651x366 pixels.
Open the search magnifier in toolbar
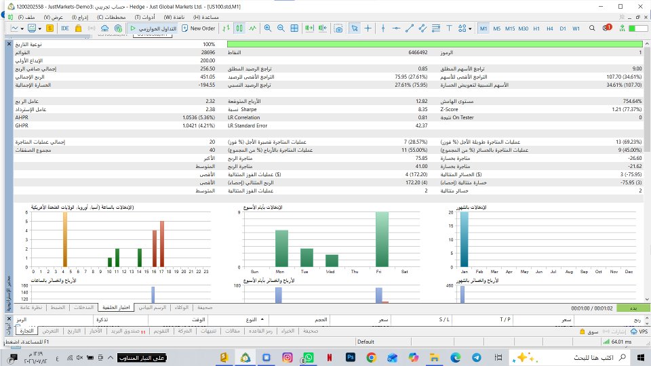tap(592, 28)
